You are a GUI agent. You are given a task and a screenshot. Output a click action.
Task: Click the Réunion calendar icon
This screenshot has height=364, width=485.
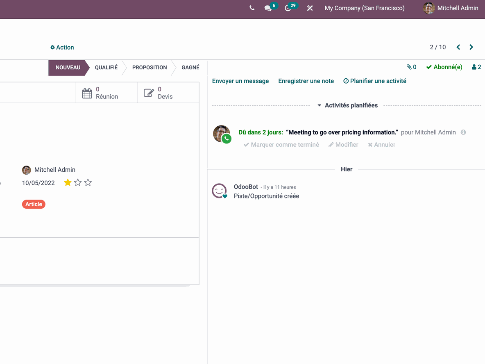[x=87, y=93]
